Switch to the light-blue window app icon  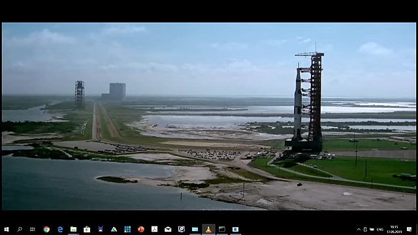(195, 229)
